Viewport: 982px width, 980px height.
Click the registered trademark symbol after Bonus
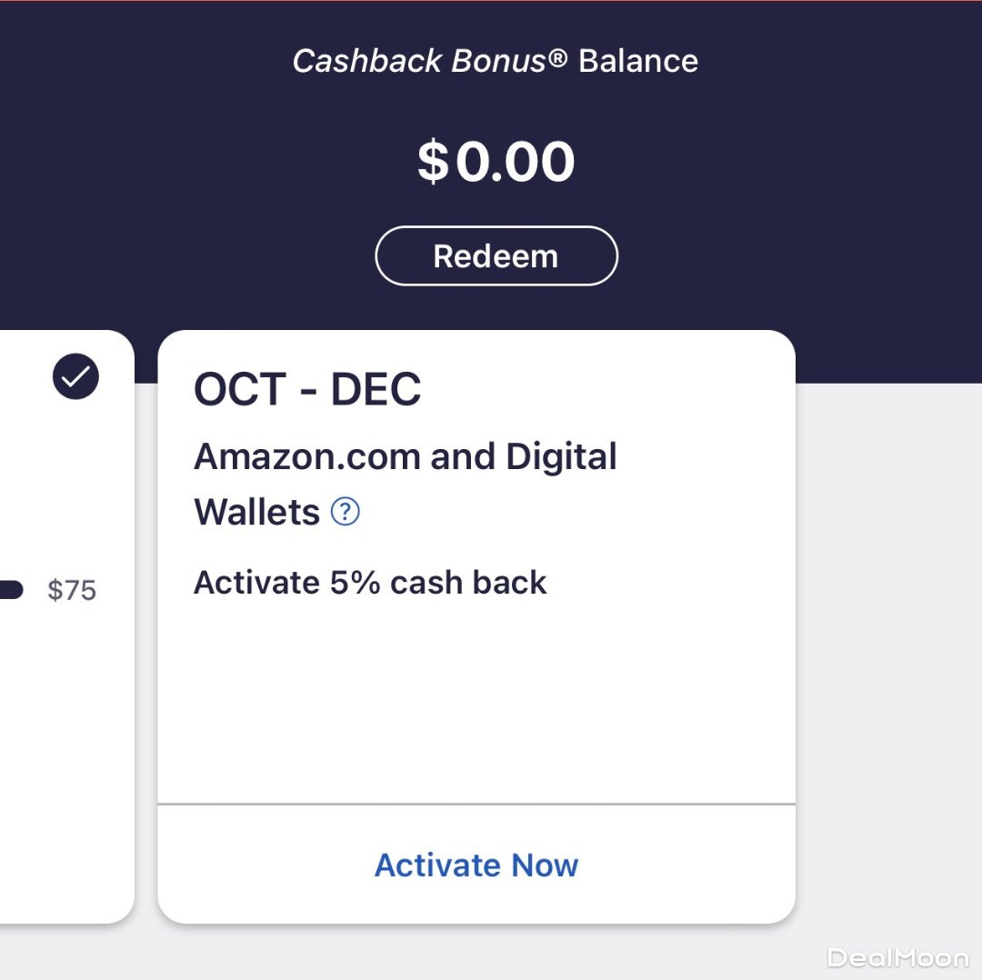pyautogui.click(x=558, y=58)
